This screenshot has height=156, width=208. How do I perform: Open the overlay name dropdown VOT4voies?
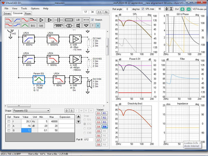[199, 9]
